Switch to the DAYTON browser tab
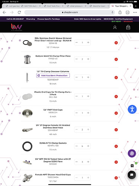 pos(31,6)
